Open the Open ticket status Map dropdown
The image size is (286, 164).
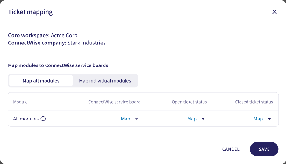[x=192, y=119]
